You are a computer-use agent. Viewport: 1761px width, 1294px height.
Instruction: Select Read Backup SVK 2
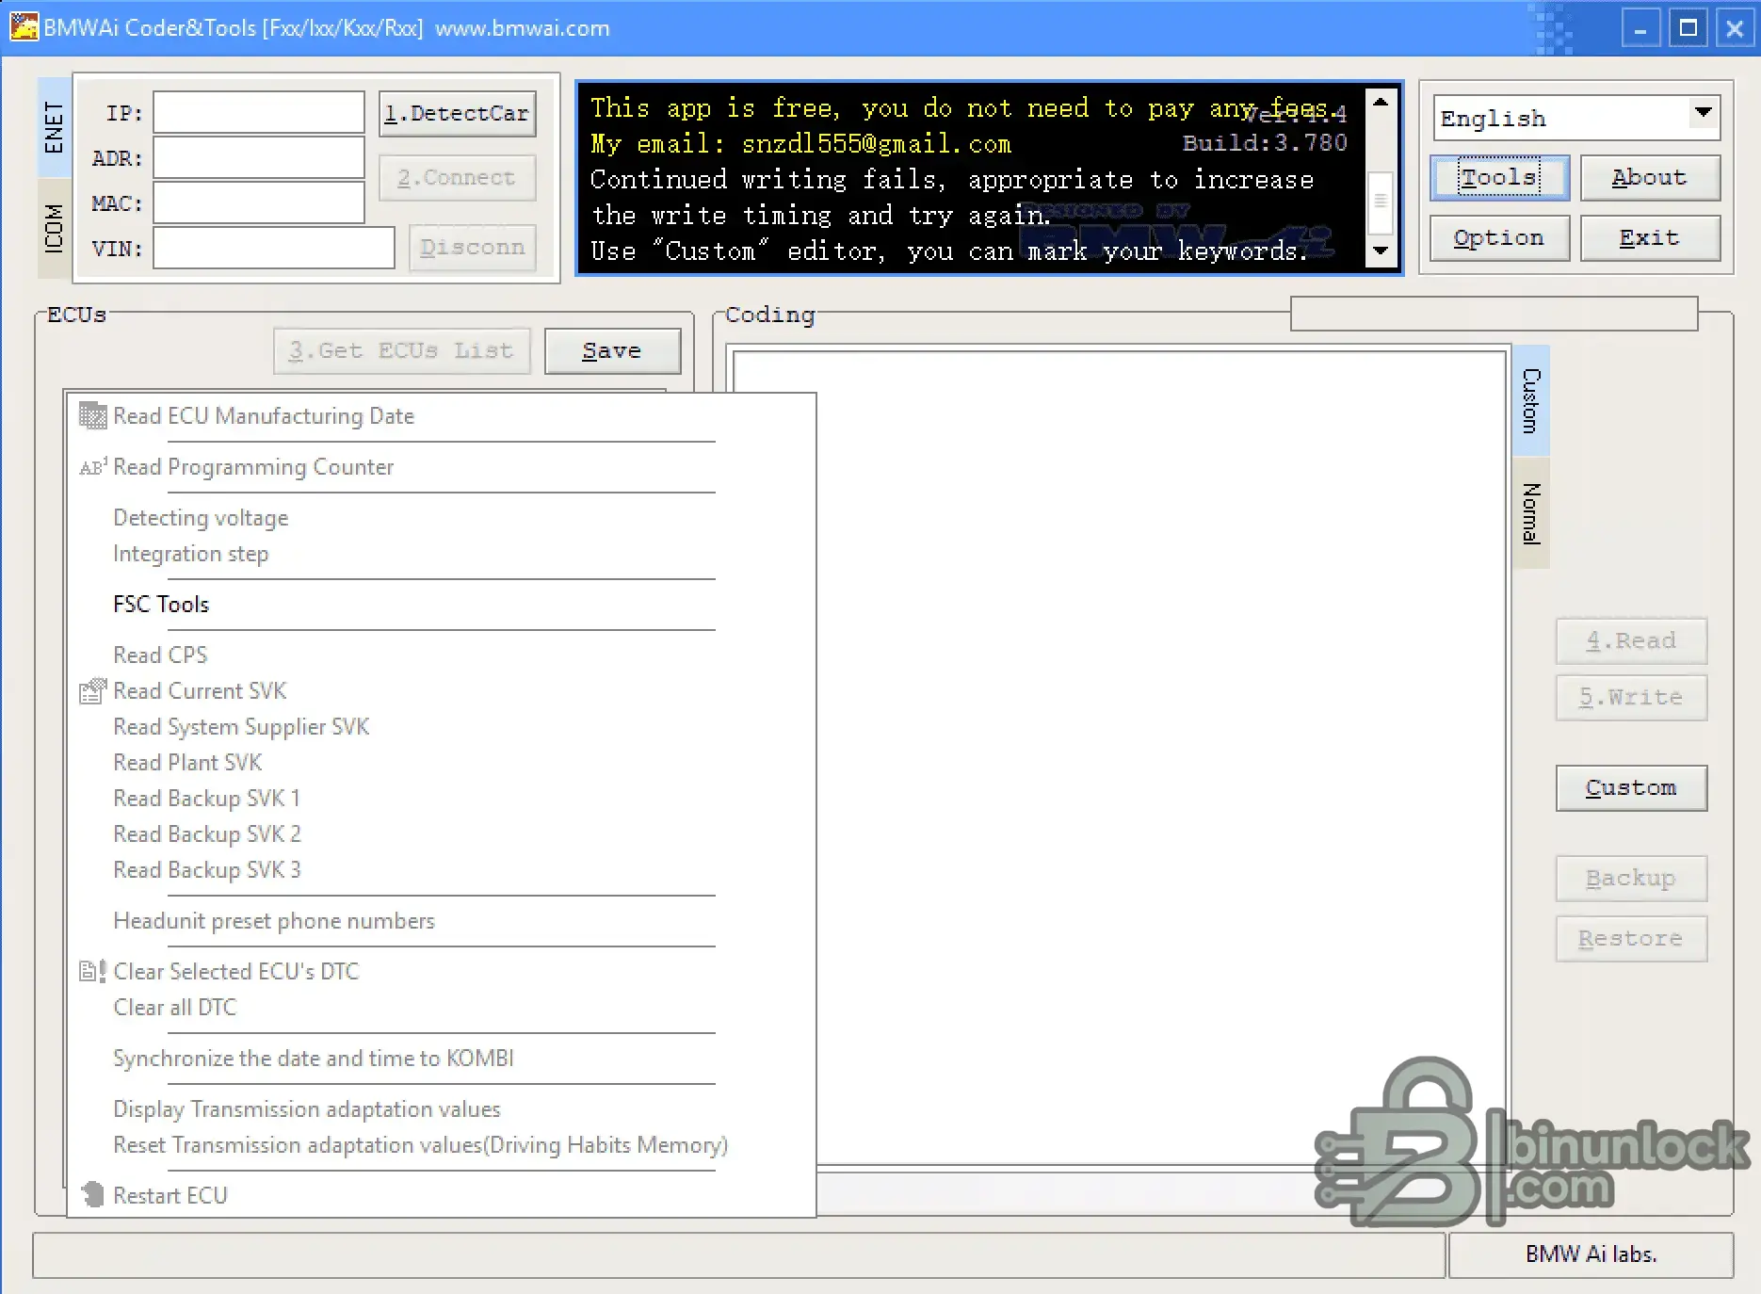click(207, 834)
